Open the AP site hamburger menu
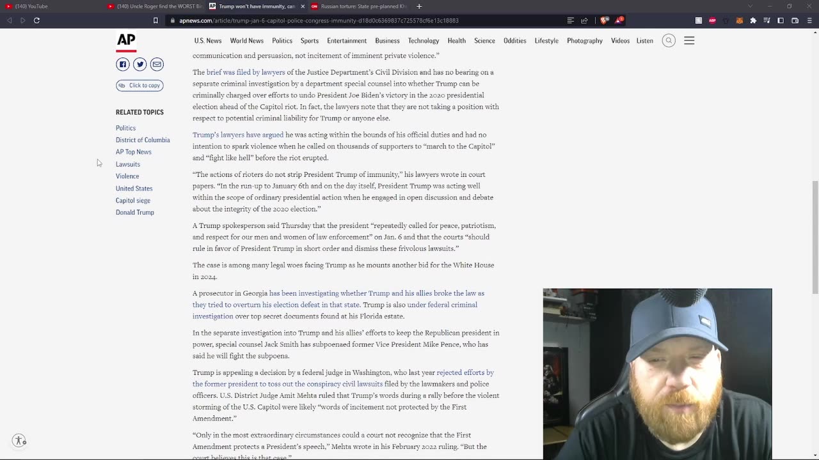Viewport: 819px width, 460px height. click(x=689, y=41)
